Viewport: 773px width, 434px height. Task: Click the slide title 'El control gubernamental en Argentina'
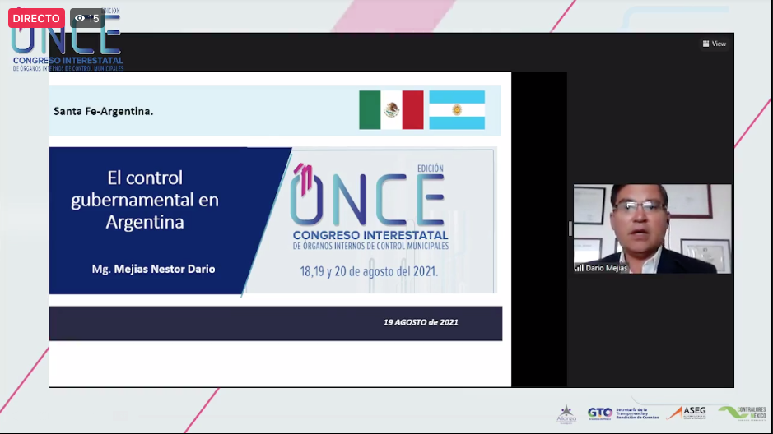(145, 200)
